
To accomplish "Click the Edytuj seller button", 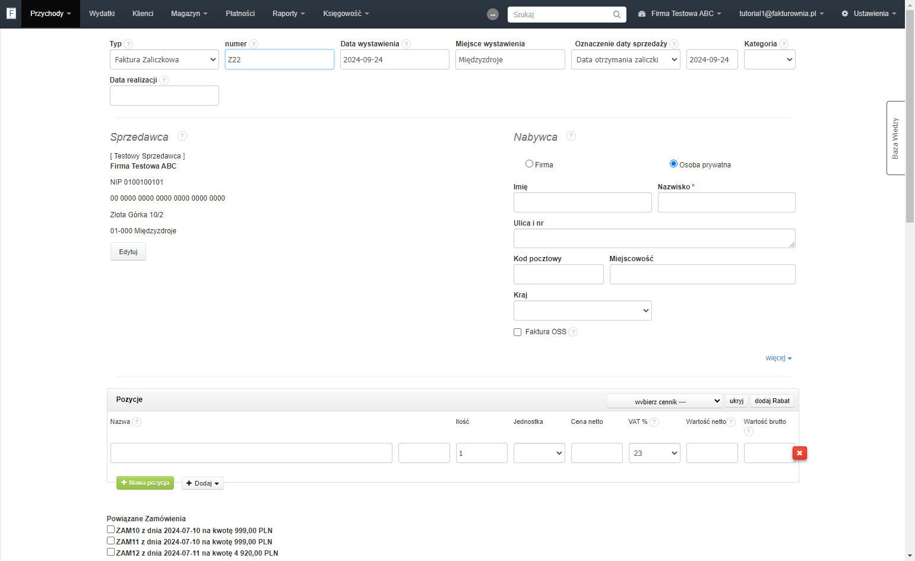I will tap(128, 252).
